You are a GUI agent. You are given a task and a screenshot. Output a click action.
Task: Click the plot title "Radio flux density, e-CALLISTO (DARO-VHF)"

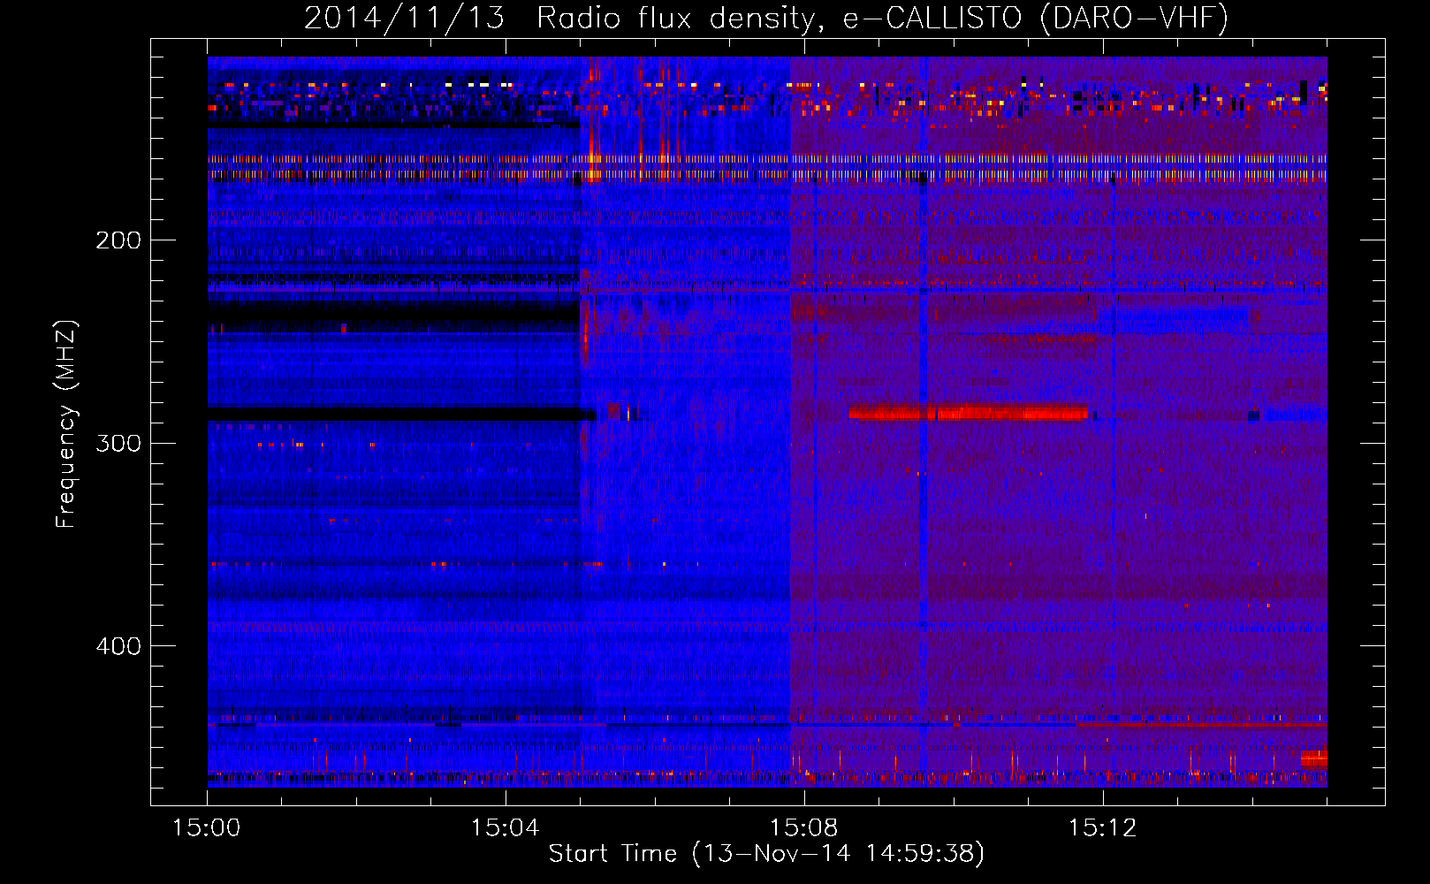[x=882, y=18]
